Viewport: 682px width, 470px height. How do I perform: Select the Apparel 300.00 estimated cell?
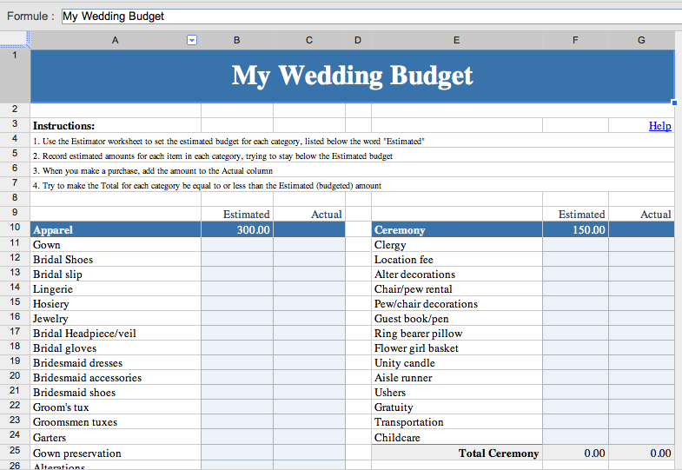237,230
